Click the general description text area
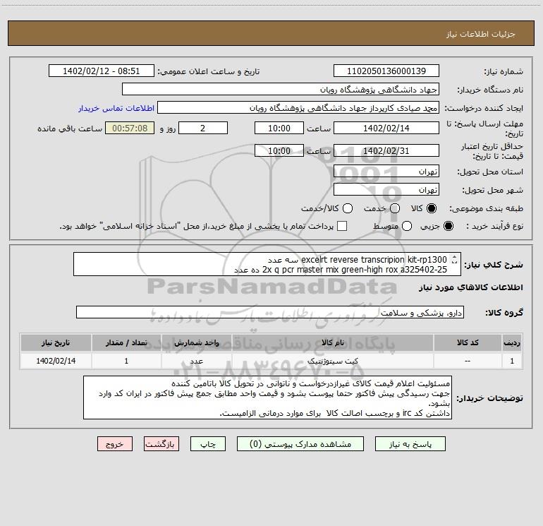543x526 pixels. [x=267, y=264]
